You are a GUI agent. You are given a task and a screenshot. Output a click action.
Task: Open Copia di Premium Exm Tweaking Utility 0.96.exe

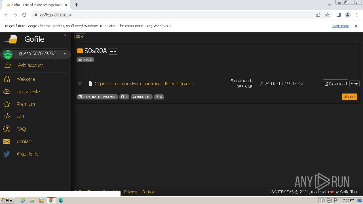pyautogui.click(x=144, y=84)
